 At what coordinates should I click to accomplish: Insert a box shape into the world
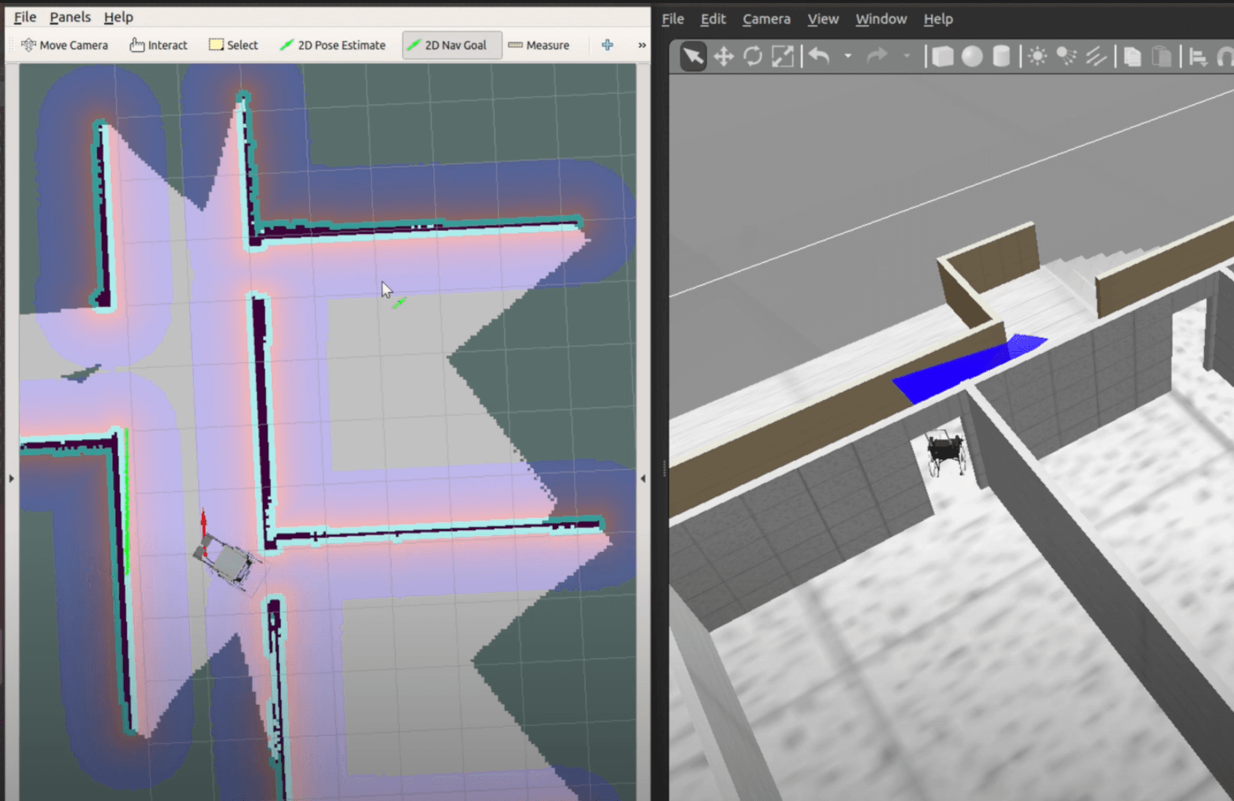pyautogui.click(x=942, y=56)
